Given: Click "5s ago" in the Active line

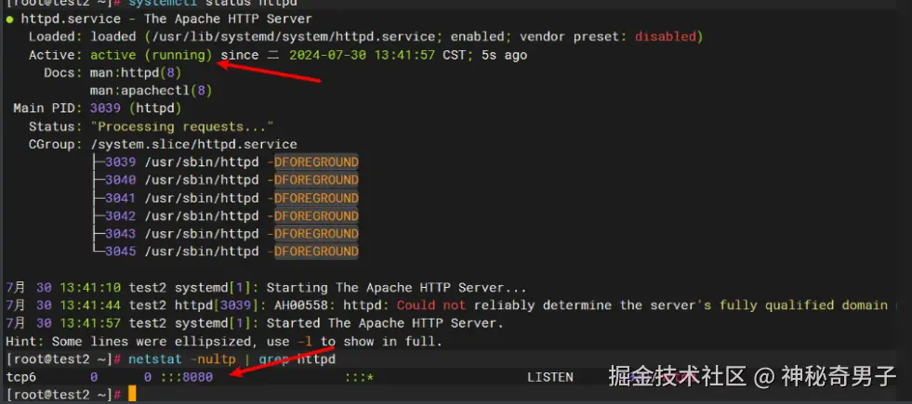Looking at the screenshot, I should [504, 55].
